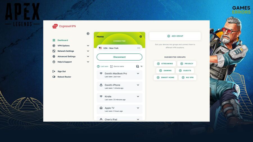The image size is (253, 142).
Task: Open Network Settings menu item
Action: (x=66, y=51)
